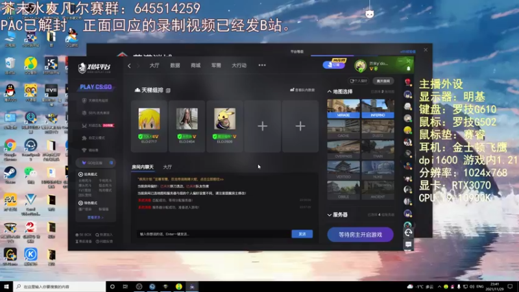Viewport: 519px width, 292px height.
Task: Click the 查看更多 link in sidebar
Action: point(95,217)
